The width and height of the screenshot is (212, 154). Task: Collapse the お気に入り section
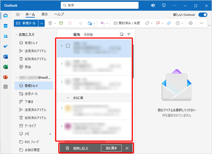[x=17, y=35]
